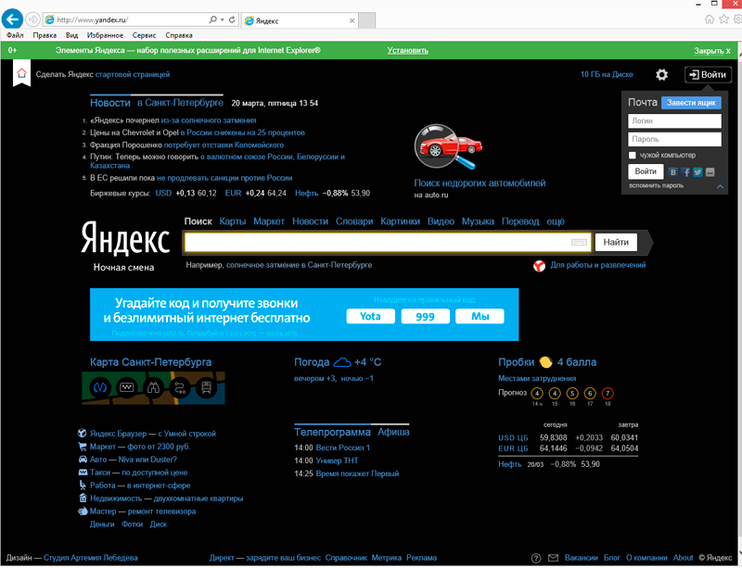Open traffic forecast for 18 hours
Viewport: 742px width, 568px height.
point(608,393)
